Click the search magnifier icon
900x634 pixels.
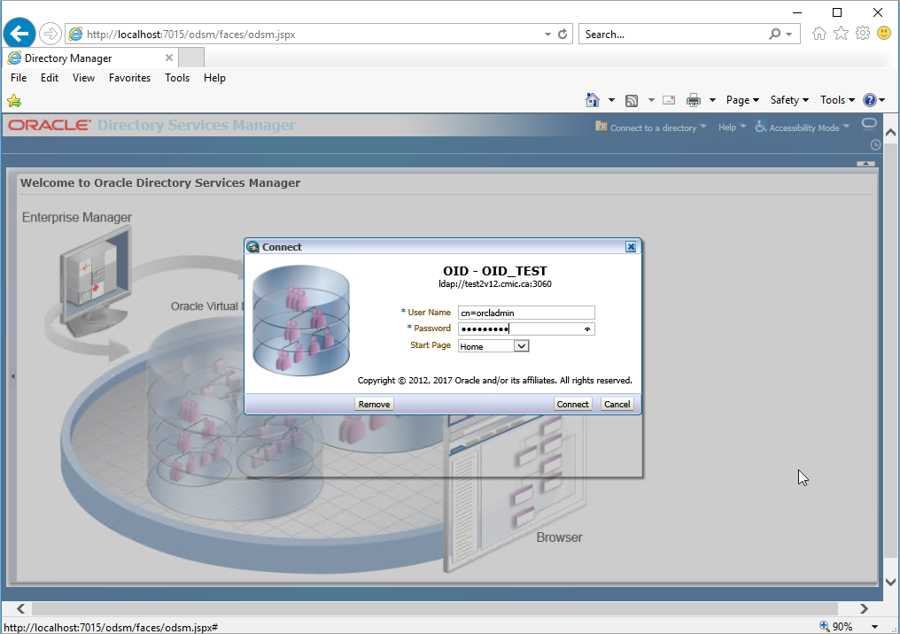click(774, 34)
